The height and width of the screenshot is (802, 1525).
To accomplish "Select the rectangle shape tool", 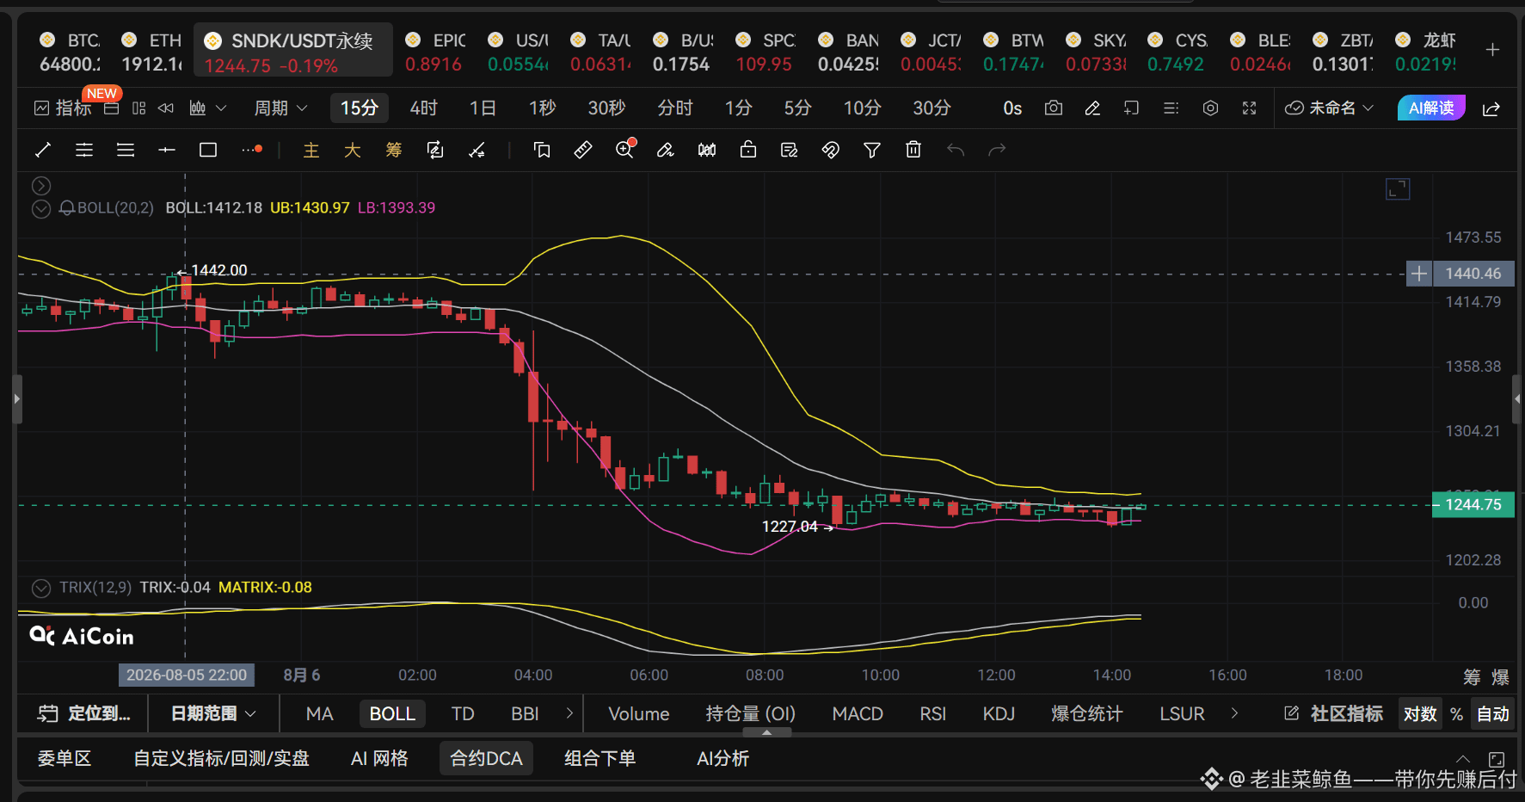I will click(208, 151).
